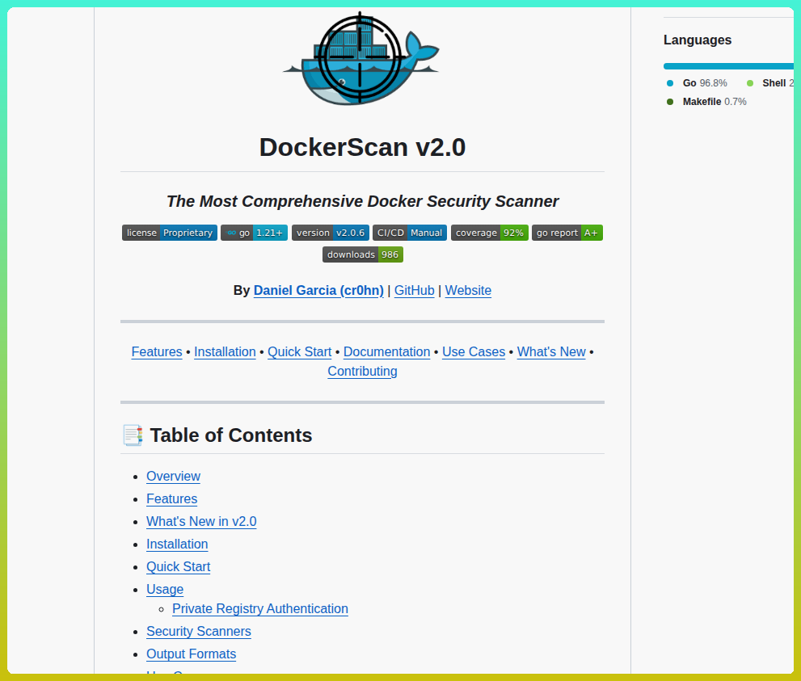
Task: Click the CI/CD Manual badge
Action: (410, 233)
